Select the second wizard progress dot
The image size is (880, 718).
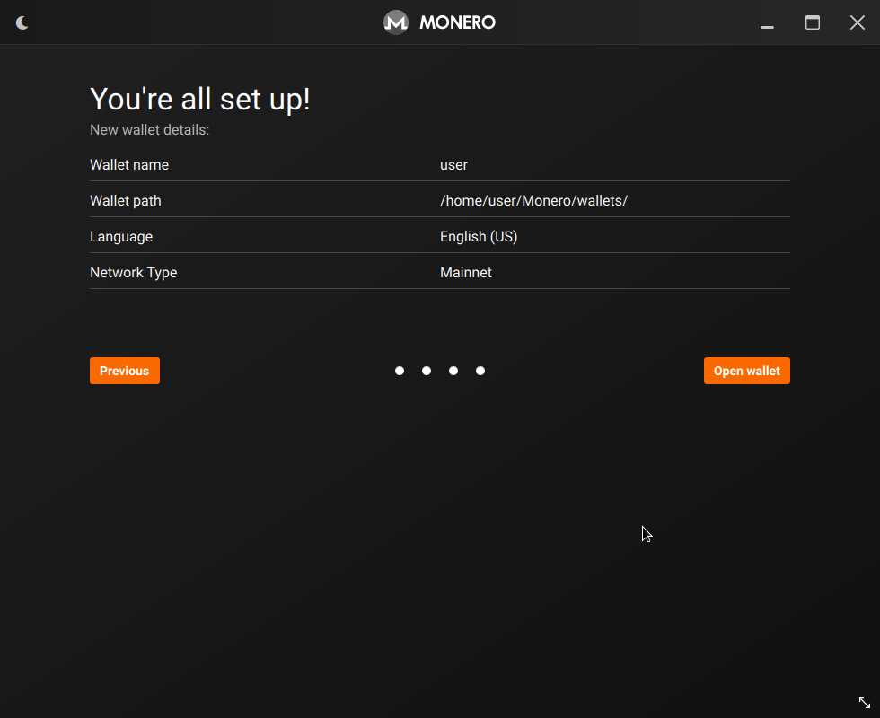(x=427, y=371)
